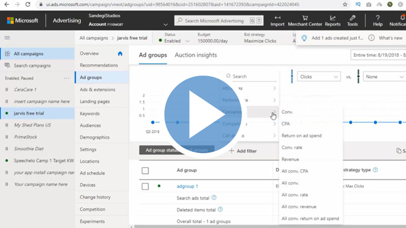This screenshot has width=406, height=228.
Task: Expand the Performance submenu arrow
Action: pos(274,100)
